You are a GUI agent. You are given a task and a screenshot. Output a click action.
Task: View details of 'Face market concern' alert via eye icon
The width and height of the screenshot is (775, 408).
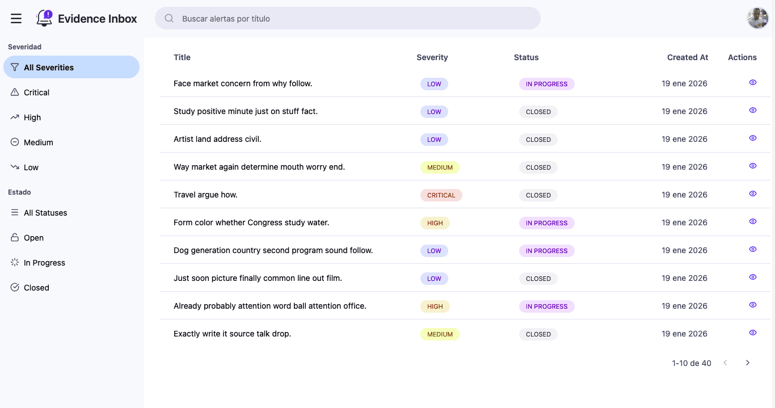pos(753,82)
